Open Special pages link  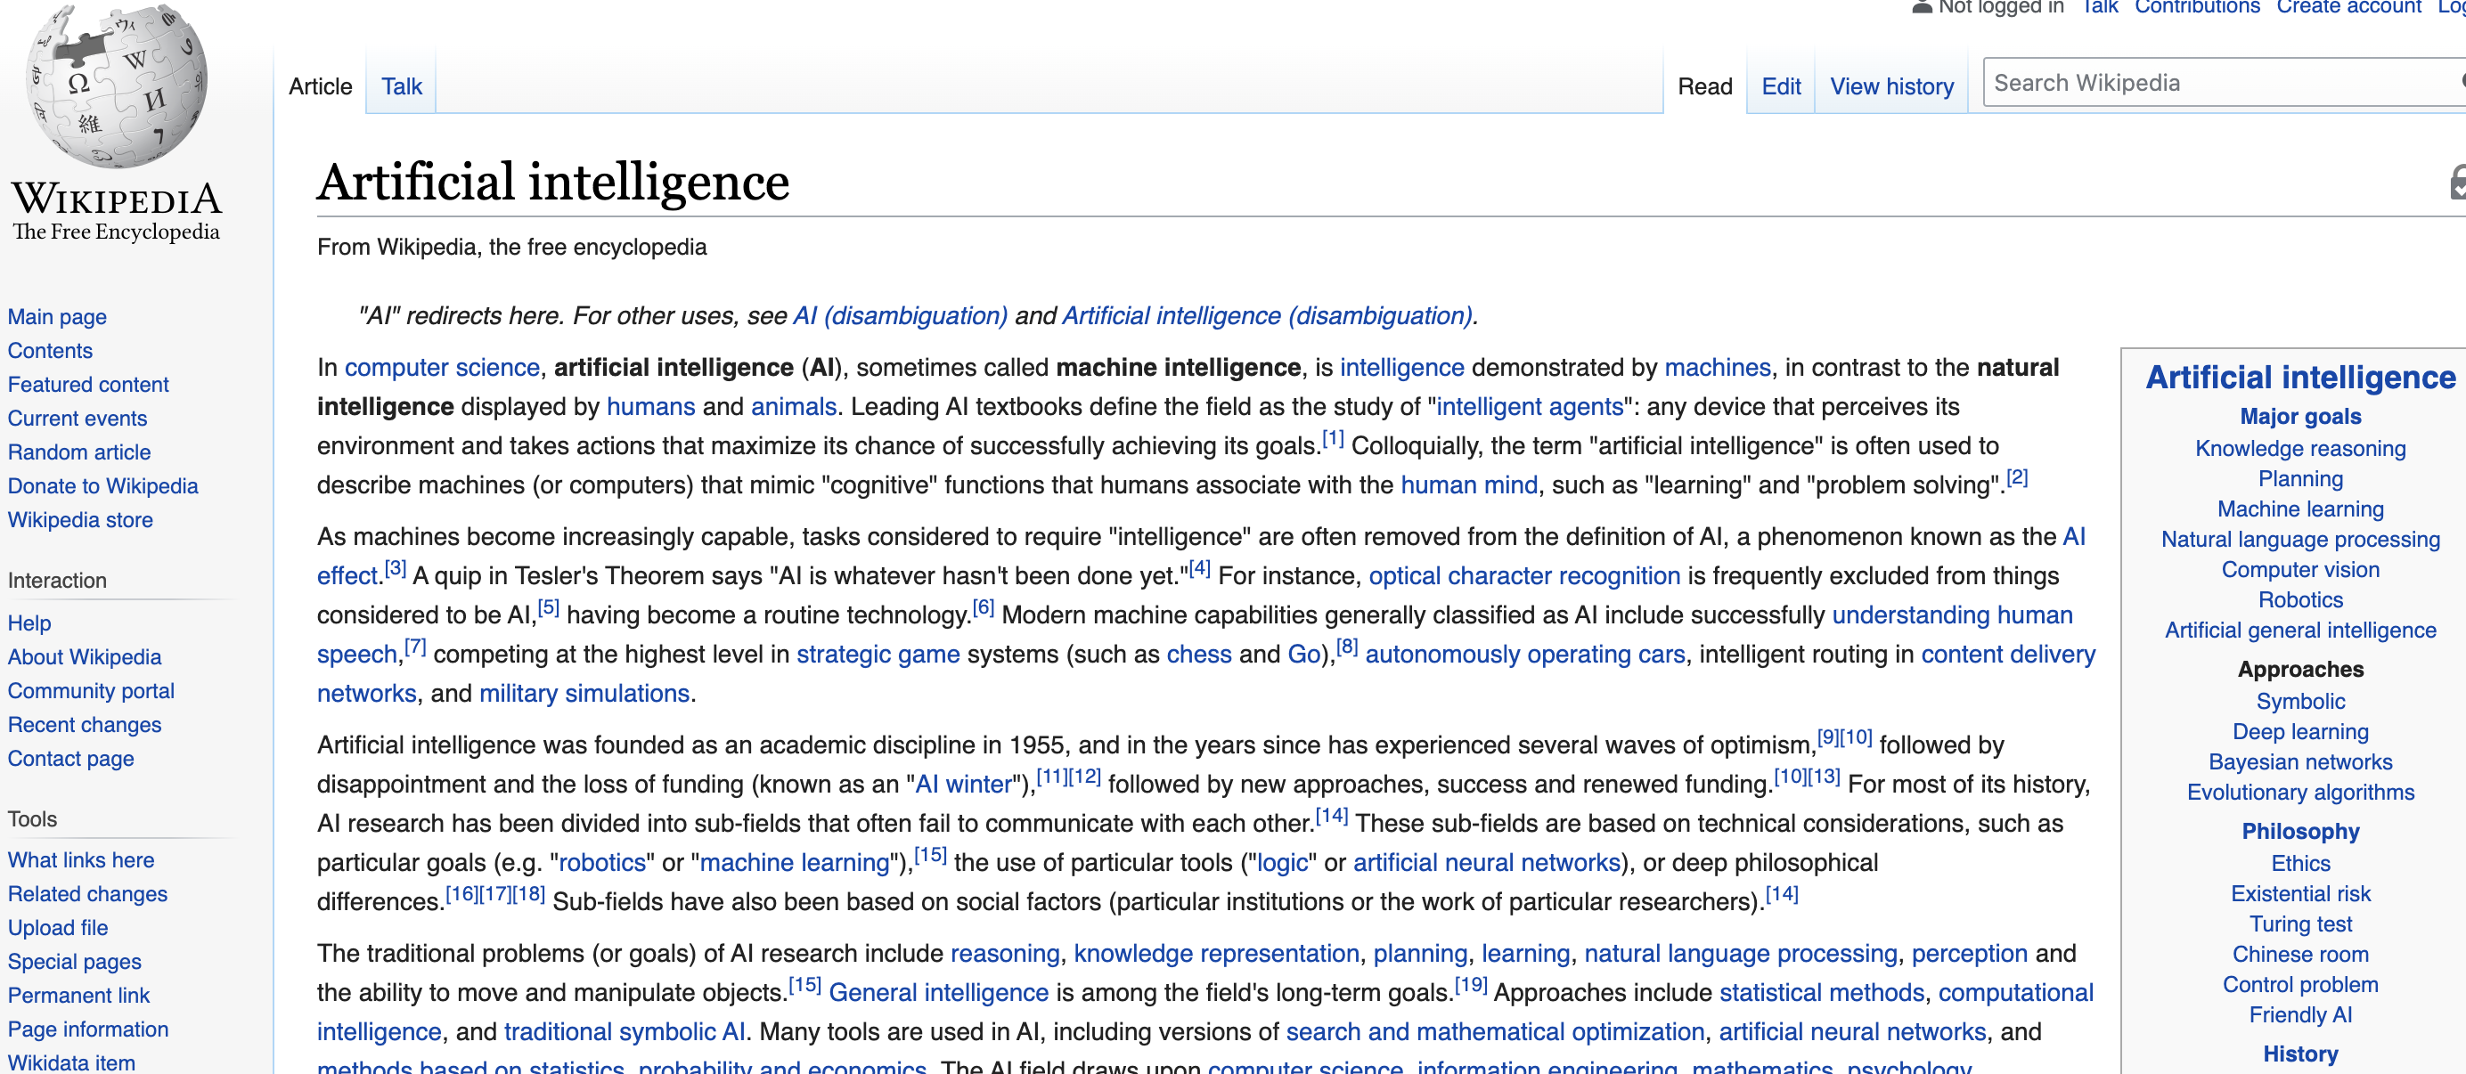[x=75, y=961]
